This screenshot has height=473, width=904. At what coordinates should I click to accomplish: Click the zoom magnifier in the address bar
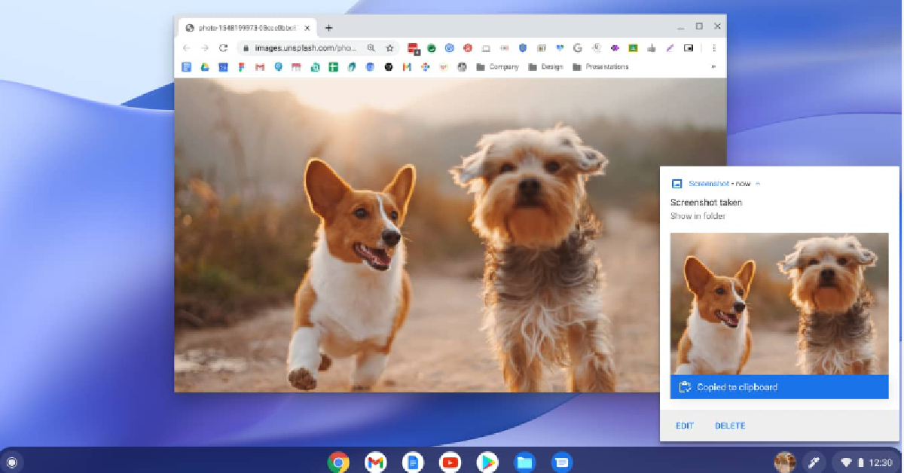[x=371, y=48]
